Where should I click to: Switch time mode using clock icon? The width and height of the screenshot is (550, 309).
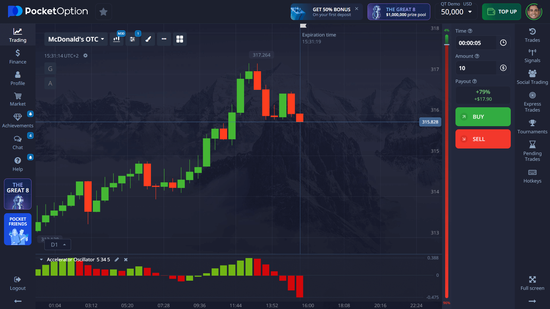tap(503, 43)
